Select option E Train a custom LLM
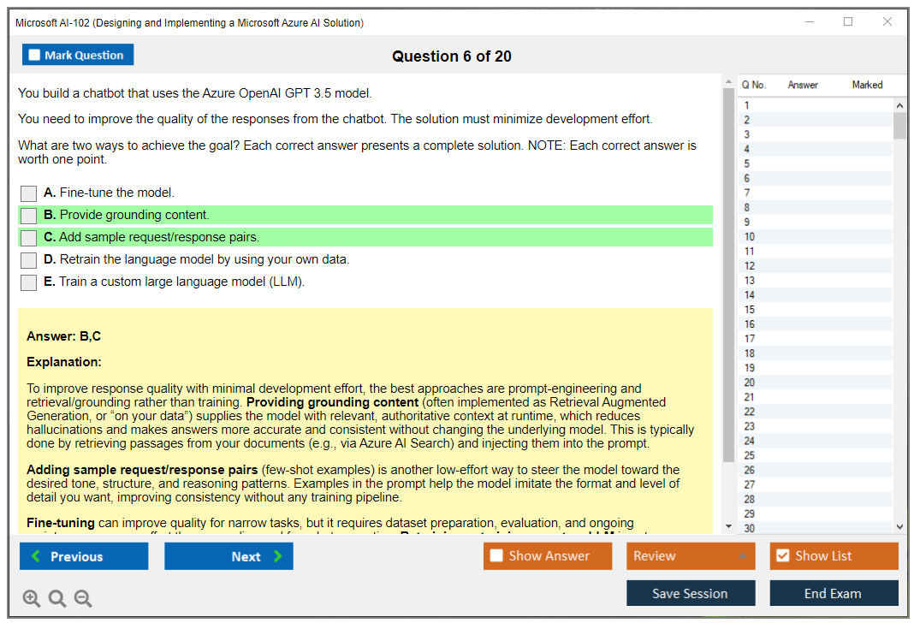The image size is (920, 629). [x=29, y=282]
